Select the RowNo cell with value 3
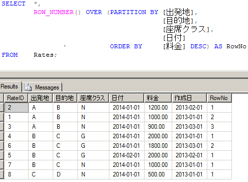This screenshot has height=182, width=248. (x=219, y=127)
